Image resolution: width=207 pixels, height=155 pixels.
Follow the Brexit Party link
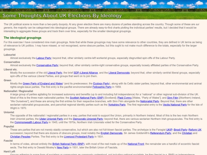tap(181, 130)
